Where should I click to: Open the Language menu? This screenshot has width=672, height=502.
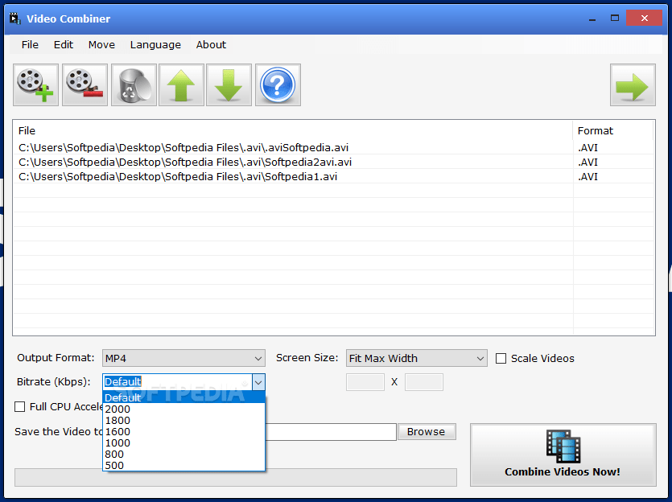[155, 45]
